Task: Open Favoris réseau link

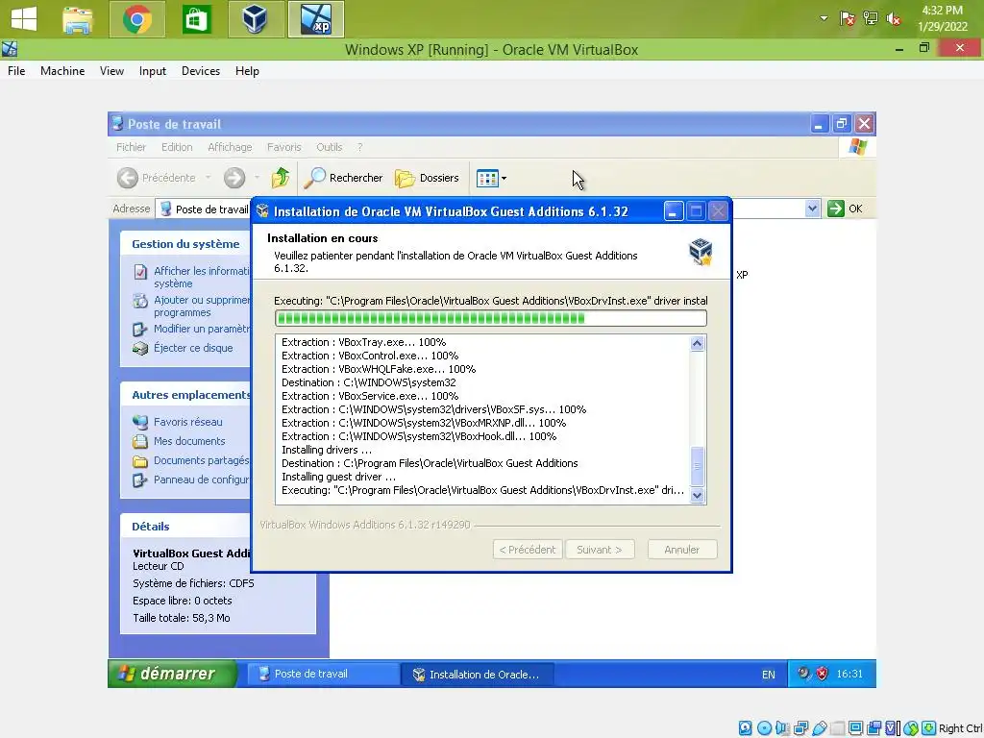Action: click(187, 422)
